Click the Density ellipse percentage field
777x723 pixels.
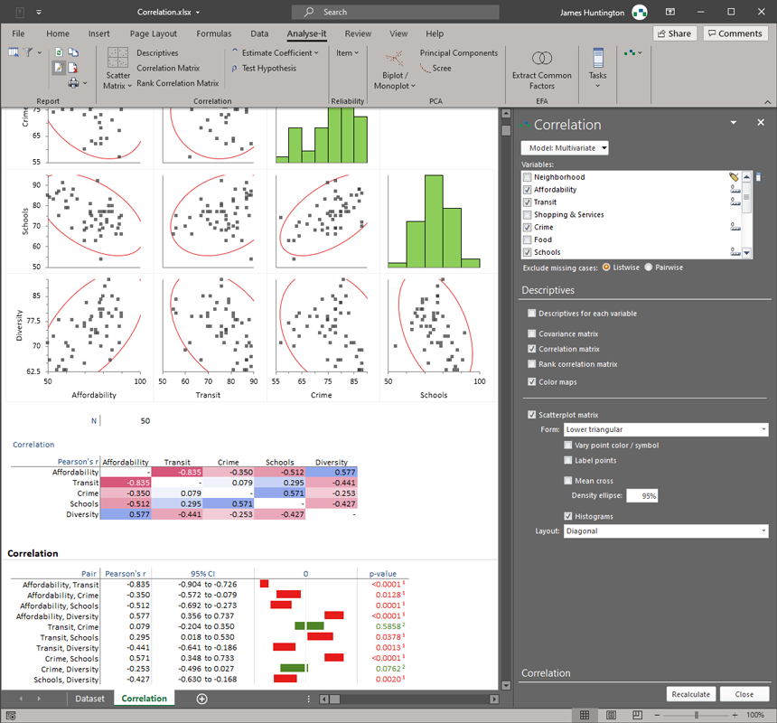click(x=644, y=495)
